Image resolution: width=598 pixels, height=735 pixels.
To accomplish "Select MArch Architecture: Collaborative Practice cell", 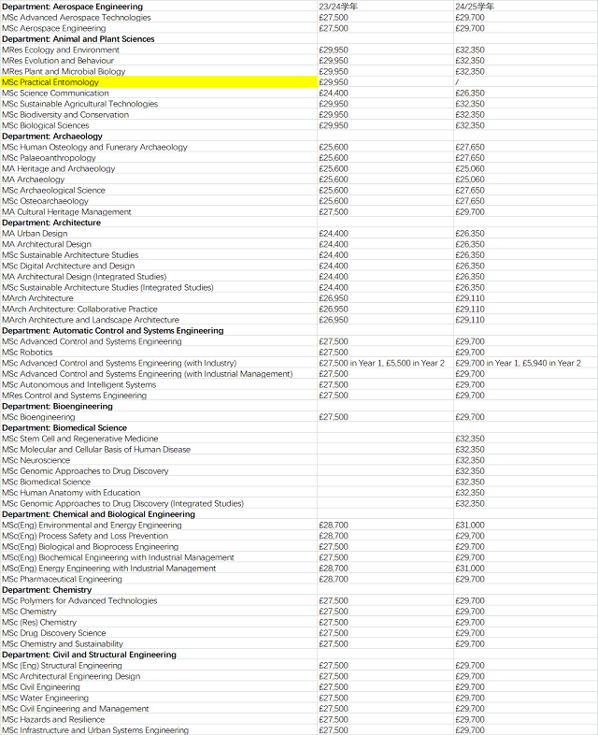I will 159,309.
